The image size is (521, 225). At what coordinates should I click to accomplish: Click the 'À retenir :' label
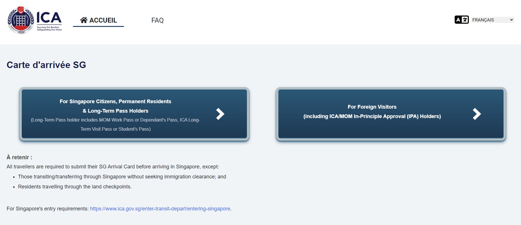tap(19, 157)
